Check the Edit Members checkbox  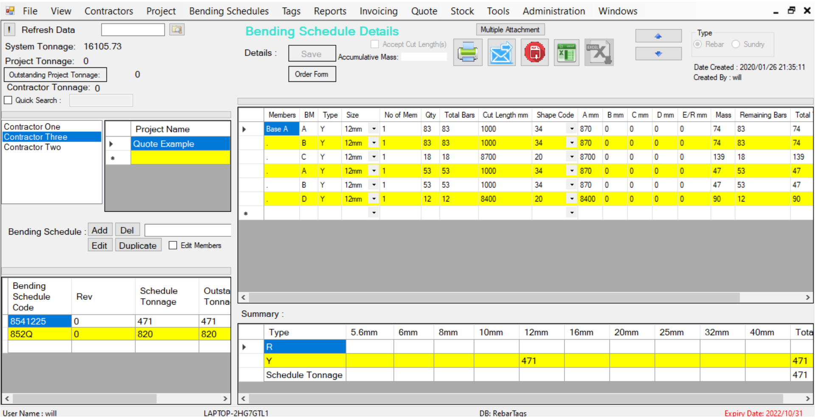point(173,245)
